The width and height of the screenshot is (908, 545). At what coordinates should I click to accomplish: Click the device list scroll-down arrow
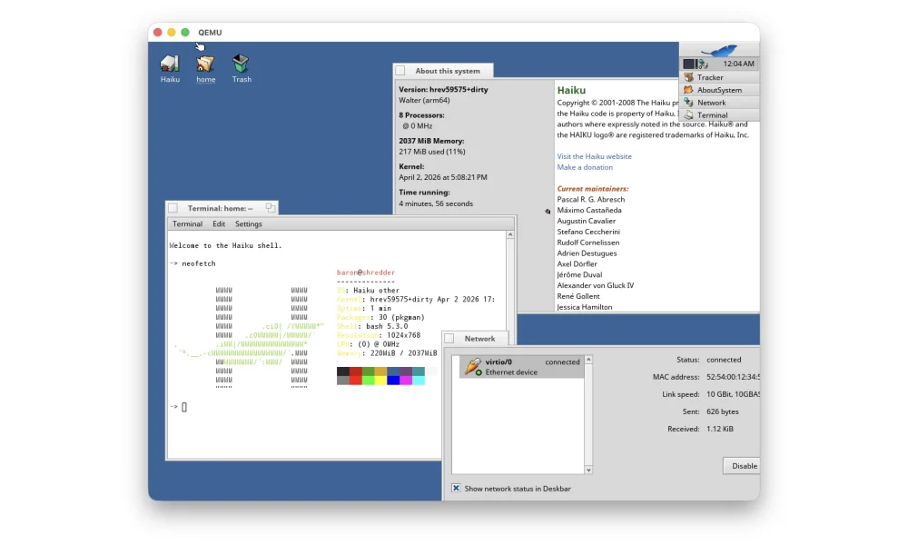point(588,470)
